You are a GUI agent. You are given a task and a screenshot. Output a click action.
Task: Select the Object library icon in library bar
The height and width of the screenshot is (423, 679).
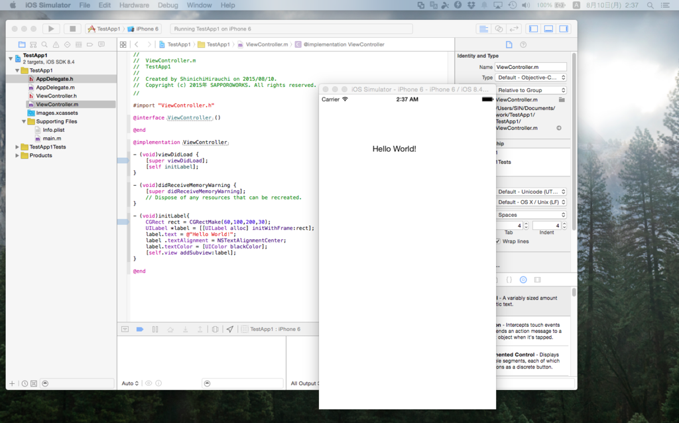tap(523, 280)
